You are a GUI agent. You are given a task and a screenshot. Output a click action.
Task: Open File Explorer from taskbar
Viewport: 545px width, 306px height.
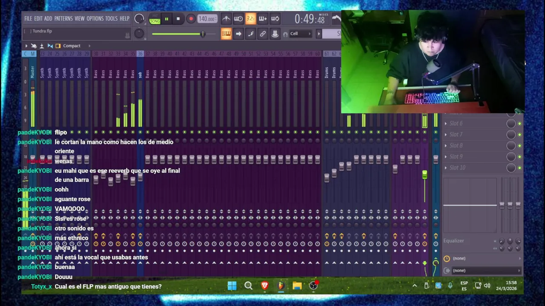[297, 286]
